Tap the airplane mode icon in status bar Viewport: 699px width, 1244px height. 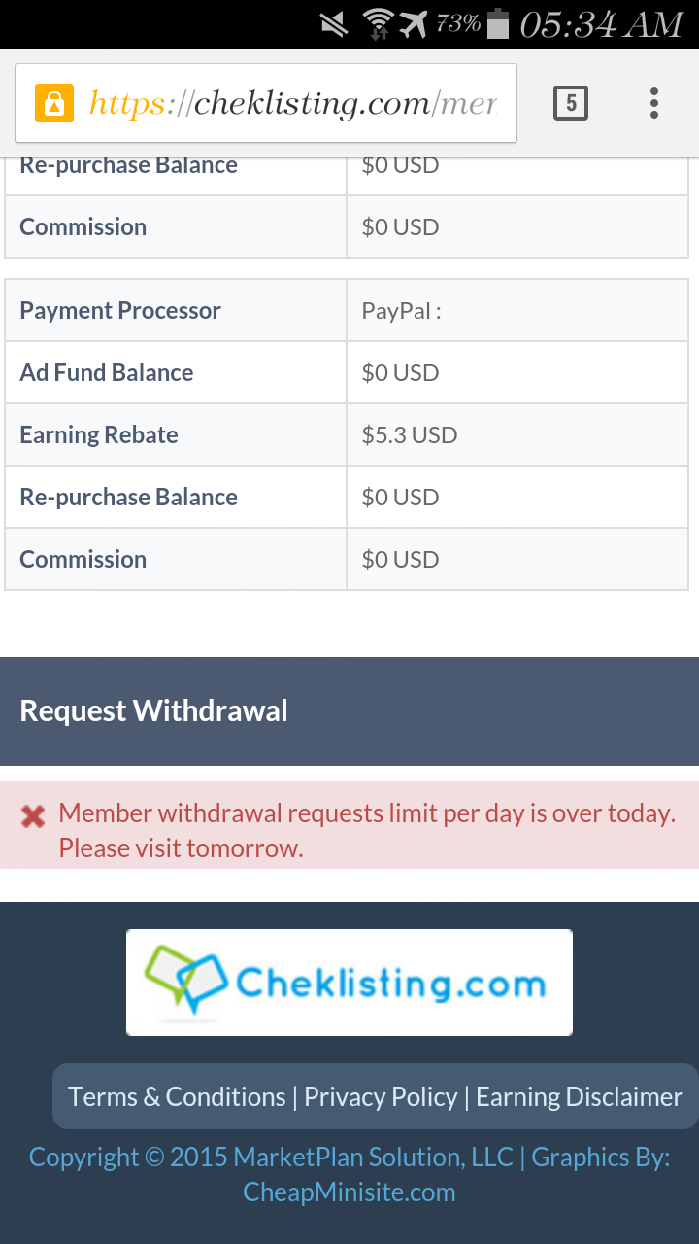coord(414,23)
